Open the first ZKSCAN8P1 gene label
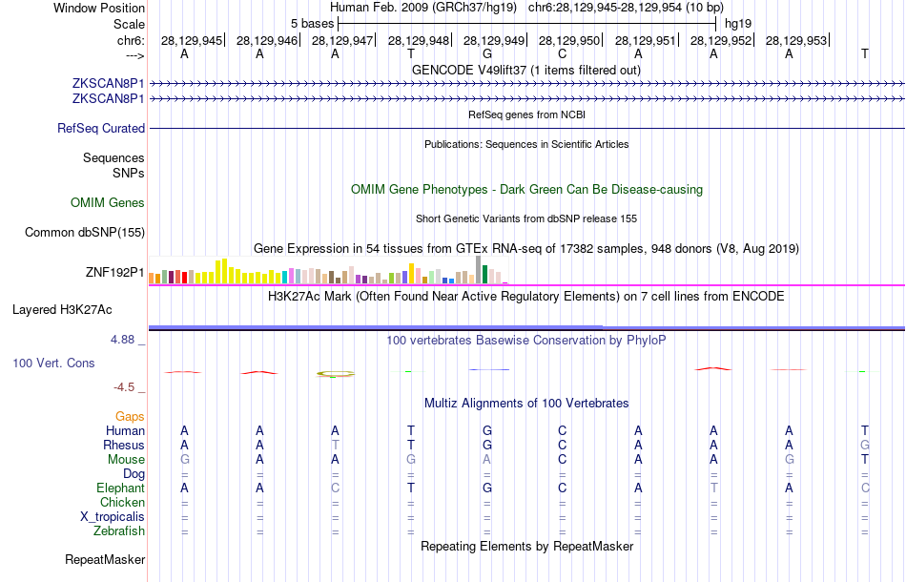This screenshot has height=582, width=906. pyautogui.click(x=108, y=84)
